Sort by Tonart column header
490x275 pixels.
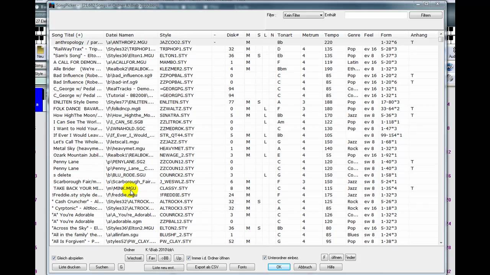(285, 35)
